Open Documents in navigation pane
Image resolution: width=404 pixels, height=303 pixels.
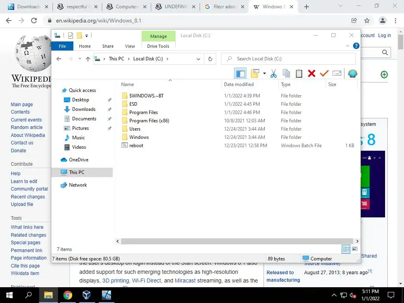click(x=84, y=118)
